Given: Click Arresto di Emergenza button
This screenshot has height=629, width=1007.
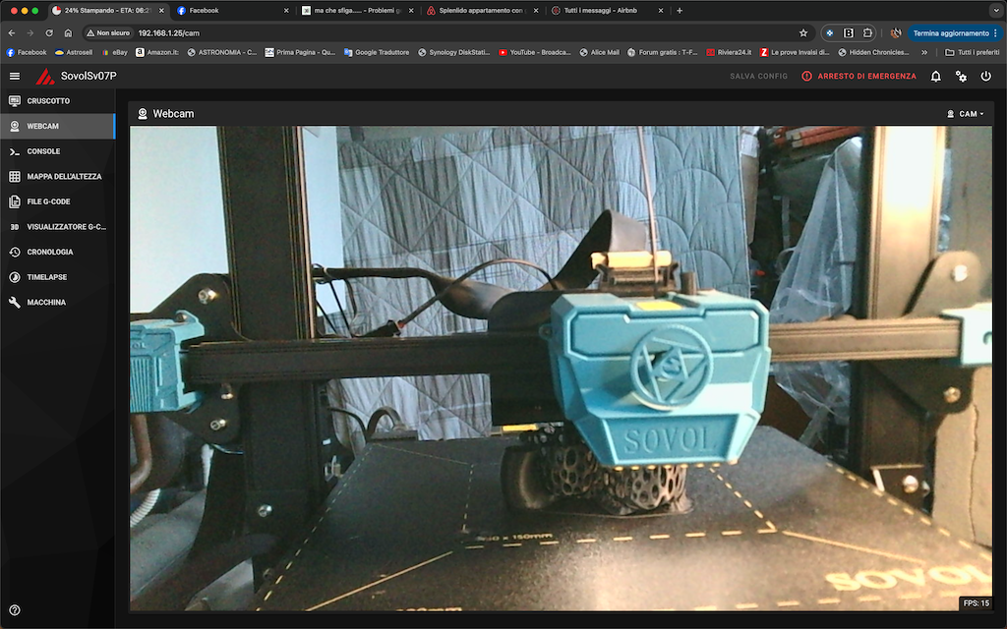Looking at the screenshot, I should click(x=859, y=77).
